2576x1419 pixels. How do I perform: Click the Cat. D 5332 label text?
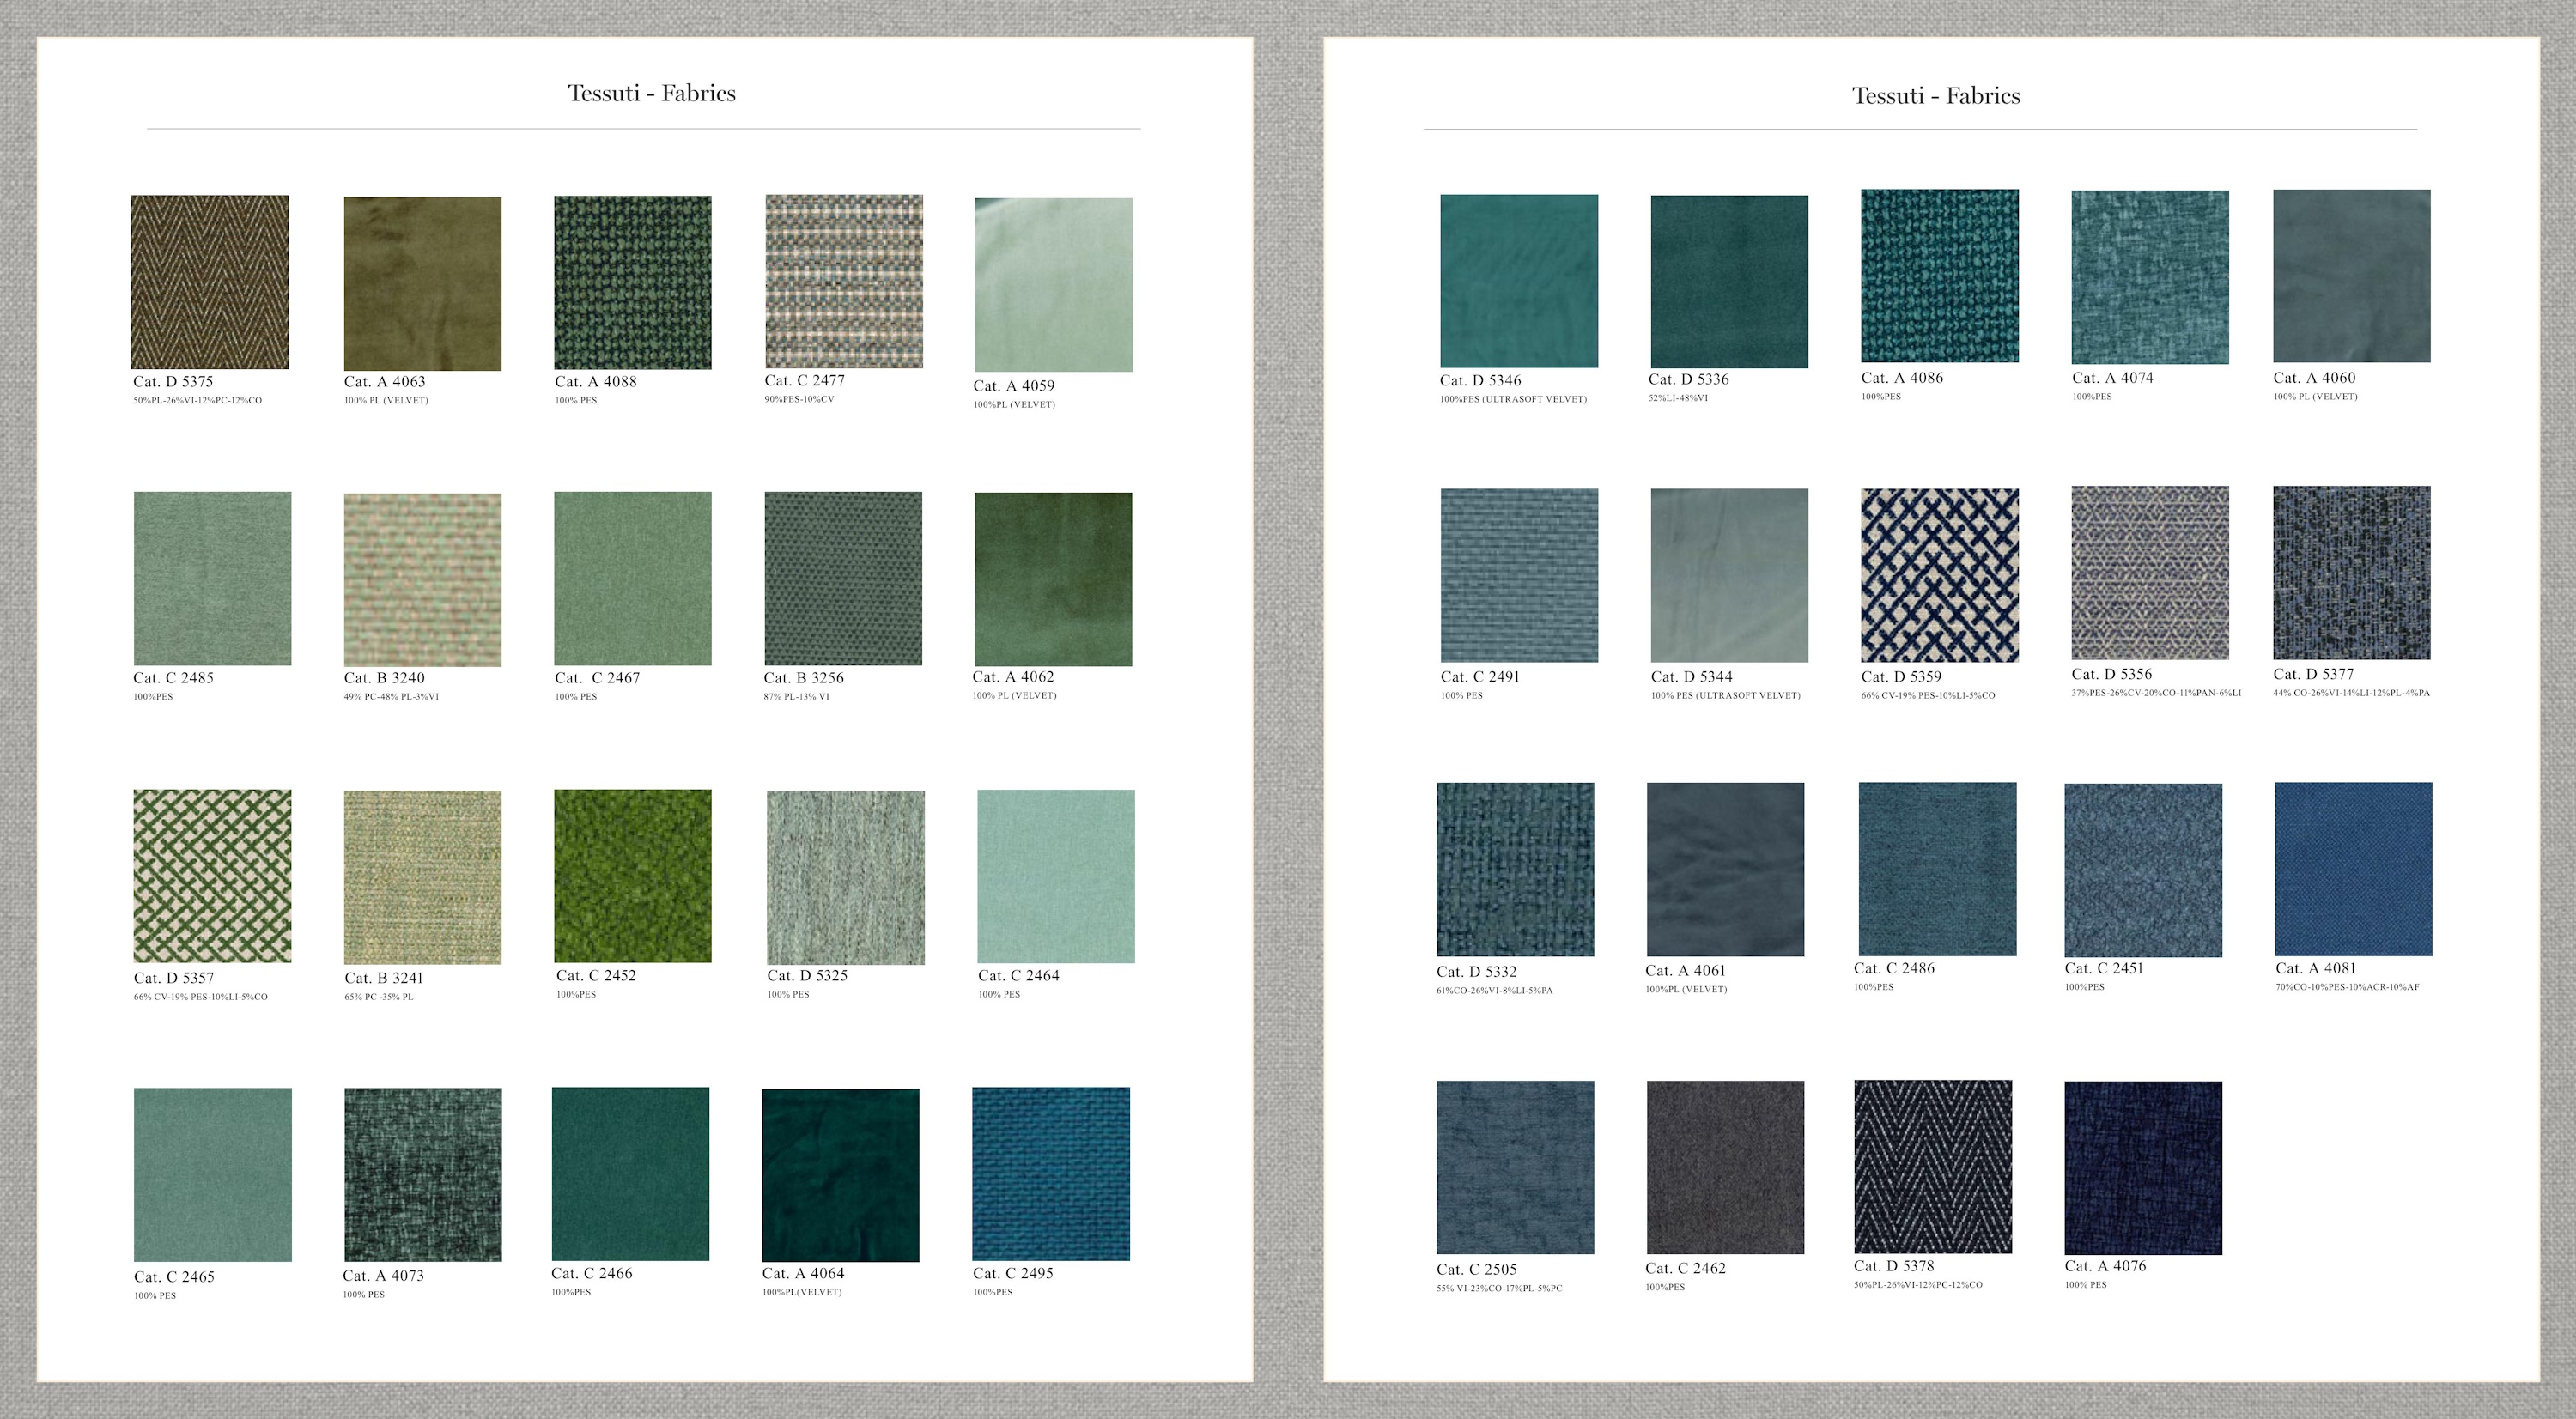[x=1476, y=972]
